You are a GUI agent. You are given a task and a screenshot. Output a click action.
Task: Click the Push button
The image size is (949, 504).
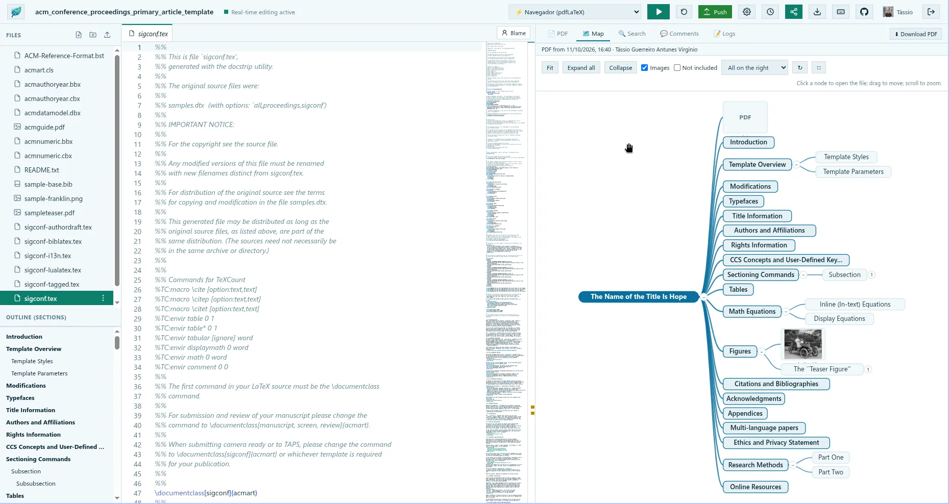tap(715, 12)
